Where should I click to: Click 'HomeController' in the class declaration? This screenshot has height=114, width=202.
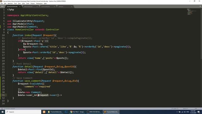click(x=25, y=29)
